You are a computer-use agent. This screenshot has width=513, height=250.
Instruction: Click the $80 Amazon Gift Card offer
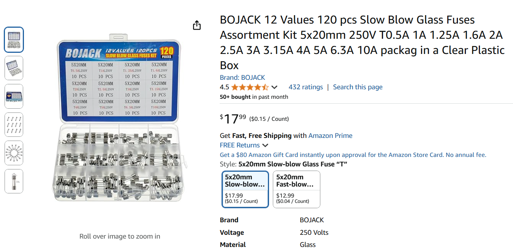click(353, 155)
